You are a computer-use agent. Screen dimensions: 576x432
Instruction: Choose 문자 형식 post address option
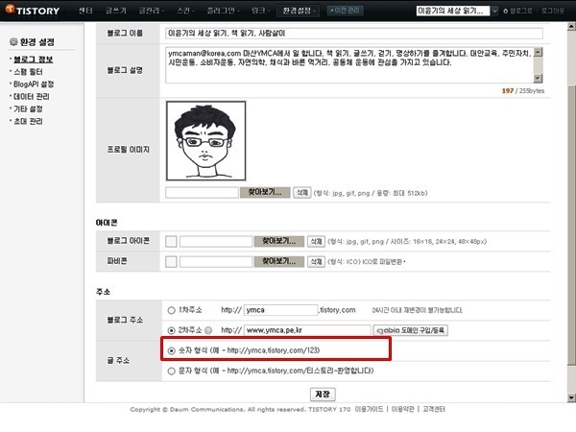pyautogui.click(x=171, y=371)
